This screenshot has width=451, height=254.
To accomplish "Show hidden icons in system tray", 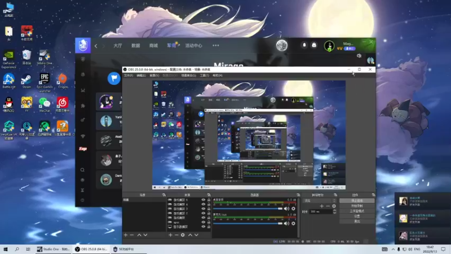I will click(x=393, y=249).
